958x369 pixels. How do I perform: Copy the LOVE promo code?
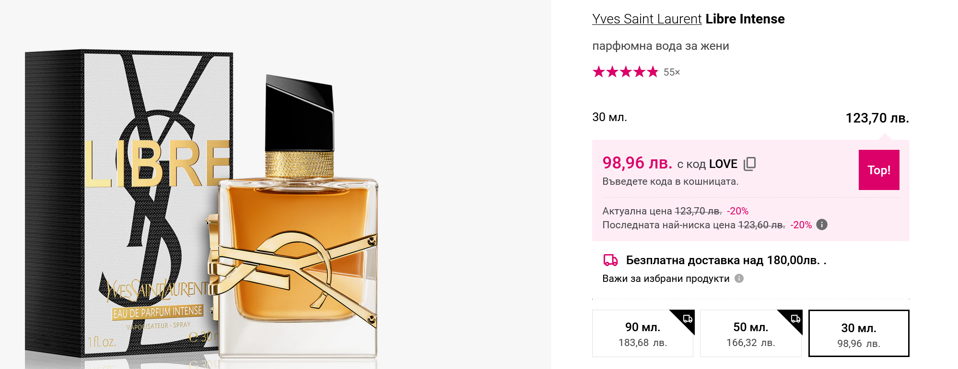749,164
